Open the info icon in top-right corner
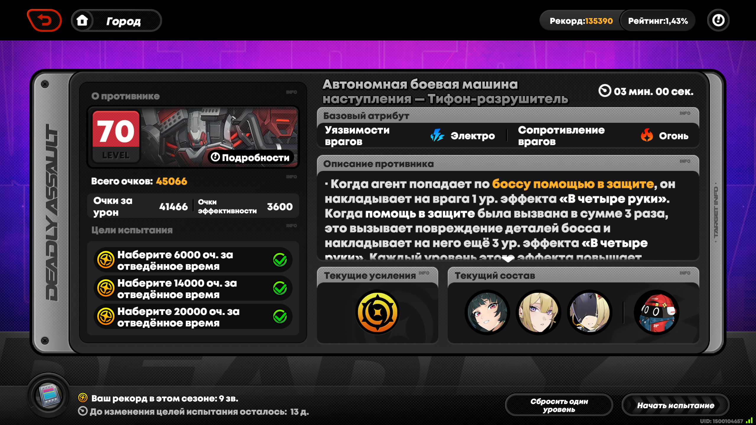The image size is (756, 425). coord(718,21)
